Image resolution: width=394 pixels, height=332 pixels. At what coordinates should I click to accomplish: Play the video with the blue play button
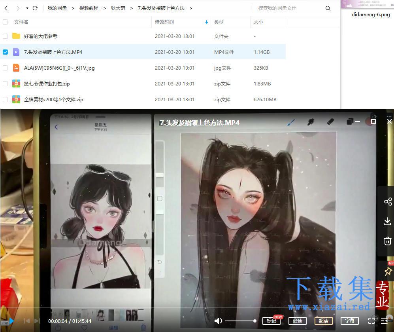coord(11,321)
